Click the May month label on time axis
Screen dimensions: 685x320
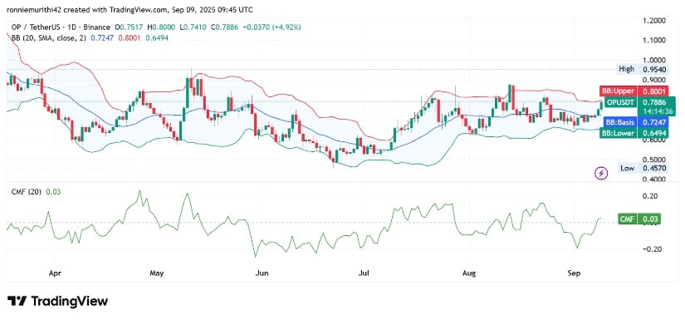(x=156, y=273)
